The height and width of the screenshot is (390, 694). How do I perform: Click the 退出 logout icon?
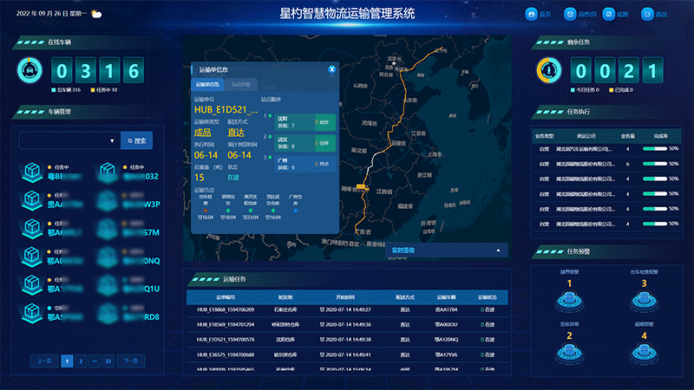tap(647, 14)
